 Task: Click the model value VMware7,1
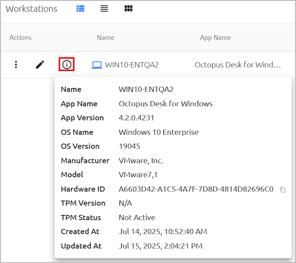click(138, 175)
